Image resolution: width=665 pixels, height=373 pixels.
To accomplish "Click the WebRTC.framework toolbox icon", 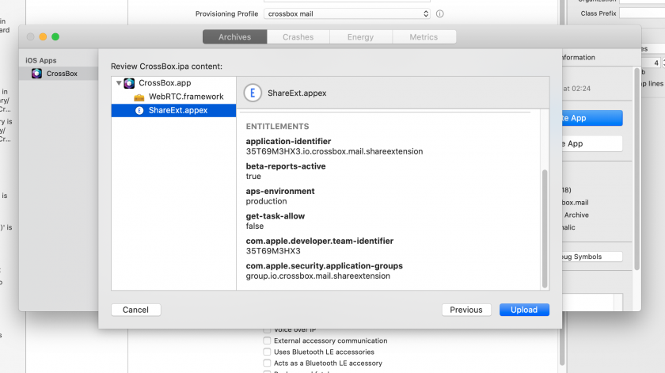I will coord(139,97).
